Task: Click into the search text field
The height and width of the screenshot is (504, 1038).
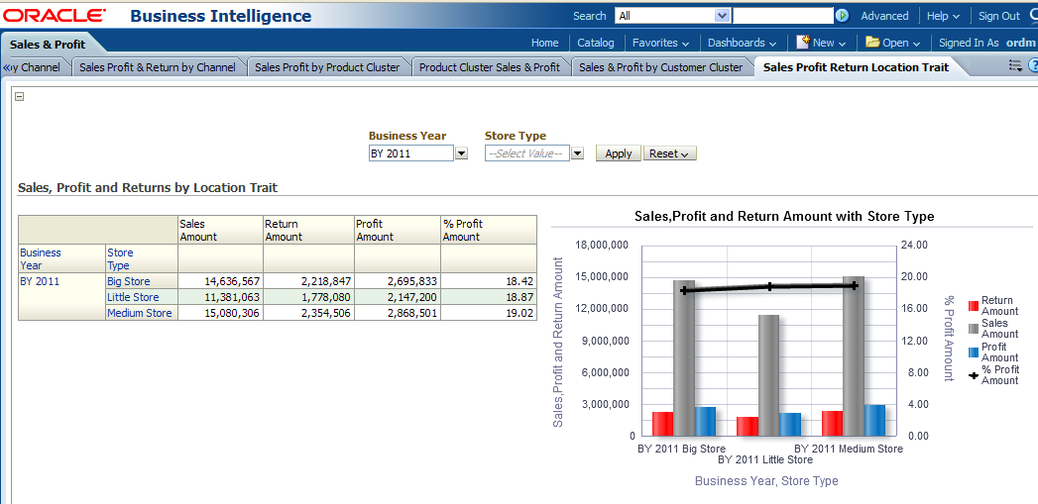Action: click(x=782, y=16)
